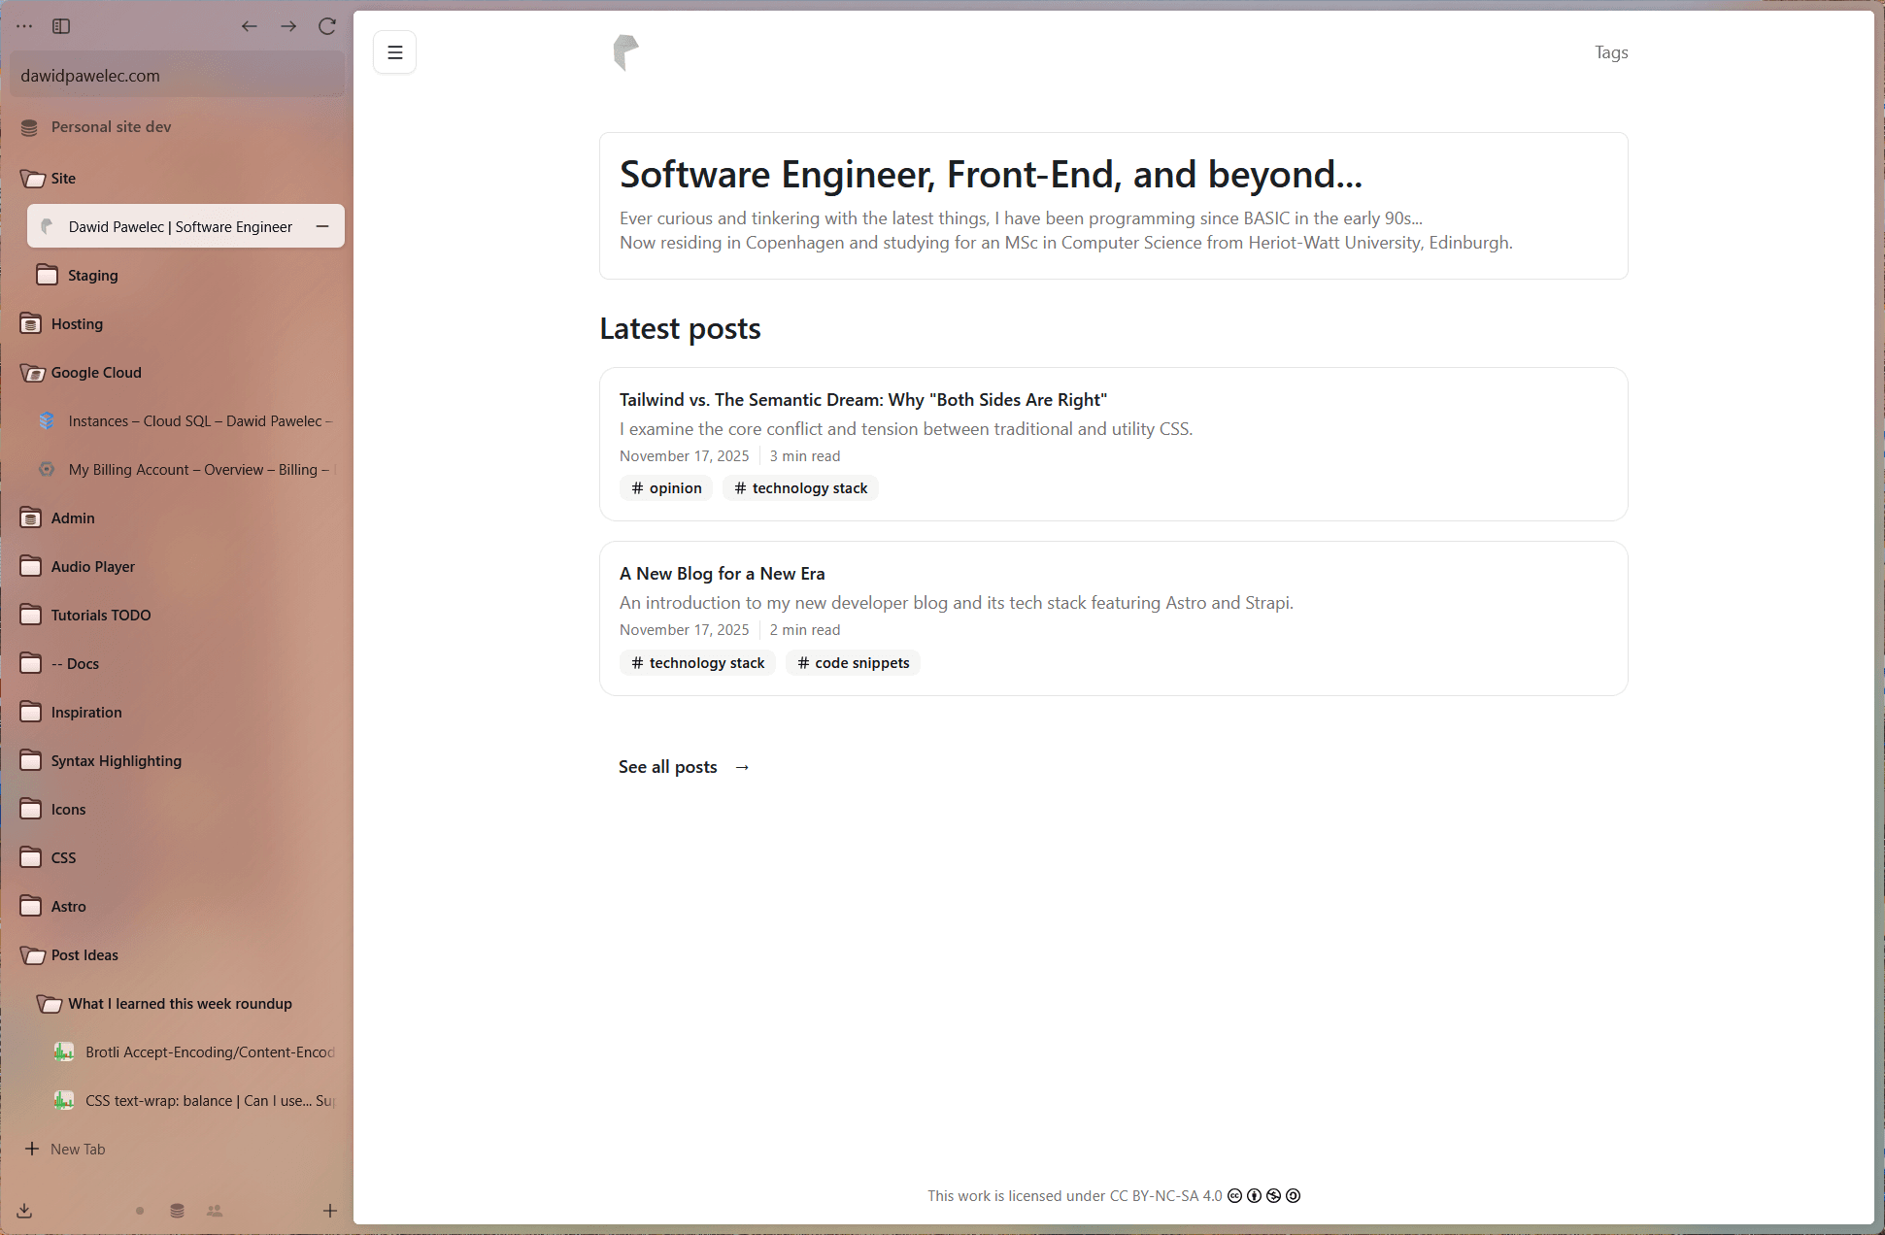The image size is (1885, 1235).
Task: Open the Tags page from the site navigation
Action: click(1610, 52)
